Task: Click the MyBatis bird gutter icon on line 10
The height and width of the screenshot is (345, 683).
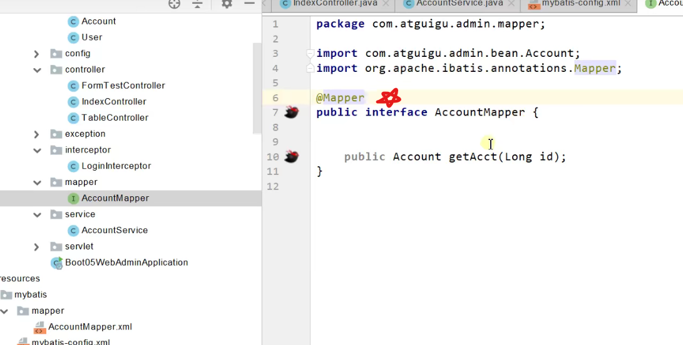Action: pos(291,157)
